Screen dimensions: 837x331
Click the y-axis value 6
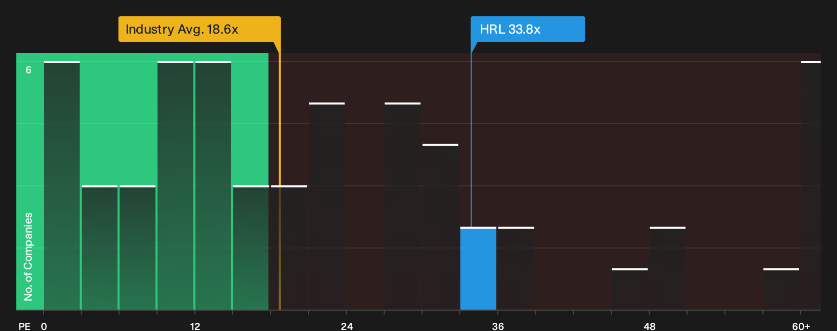[29, 70]
